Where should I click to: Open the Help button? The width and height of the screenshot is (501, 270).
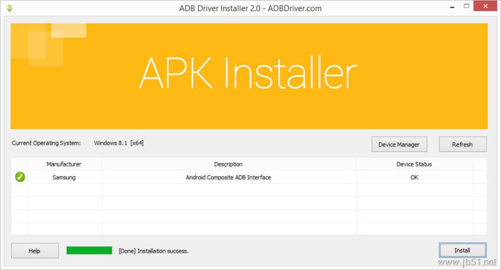pos(35,251)
